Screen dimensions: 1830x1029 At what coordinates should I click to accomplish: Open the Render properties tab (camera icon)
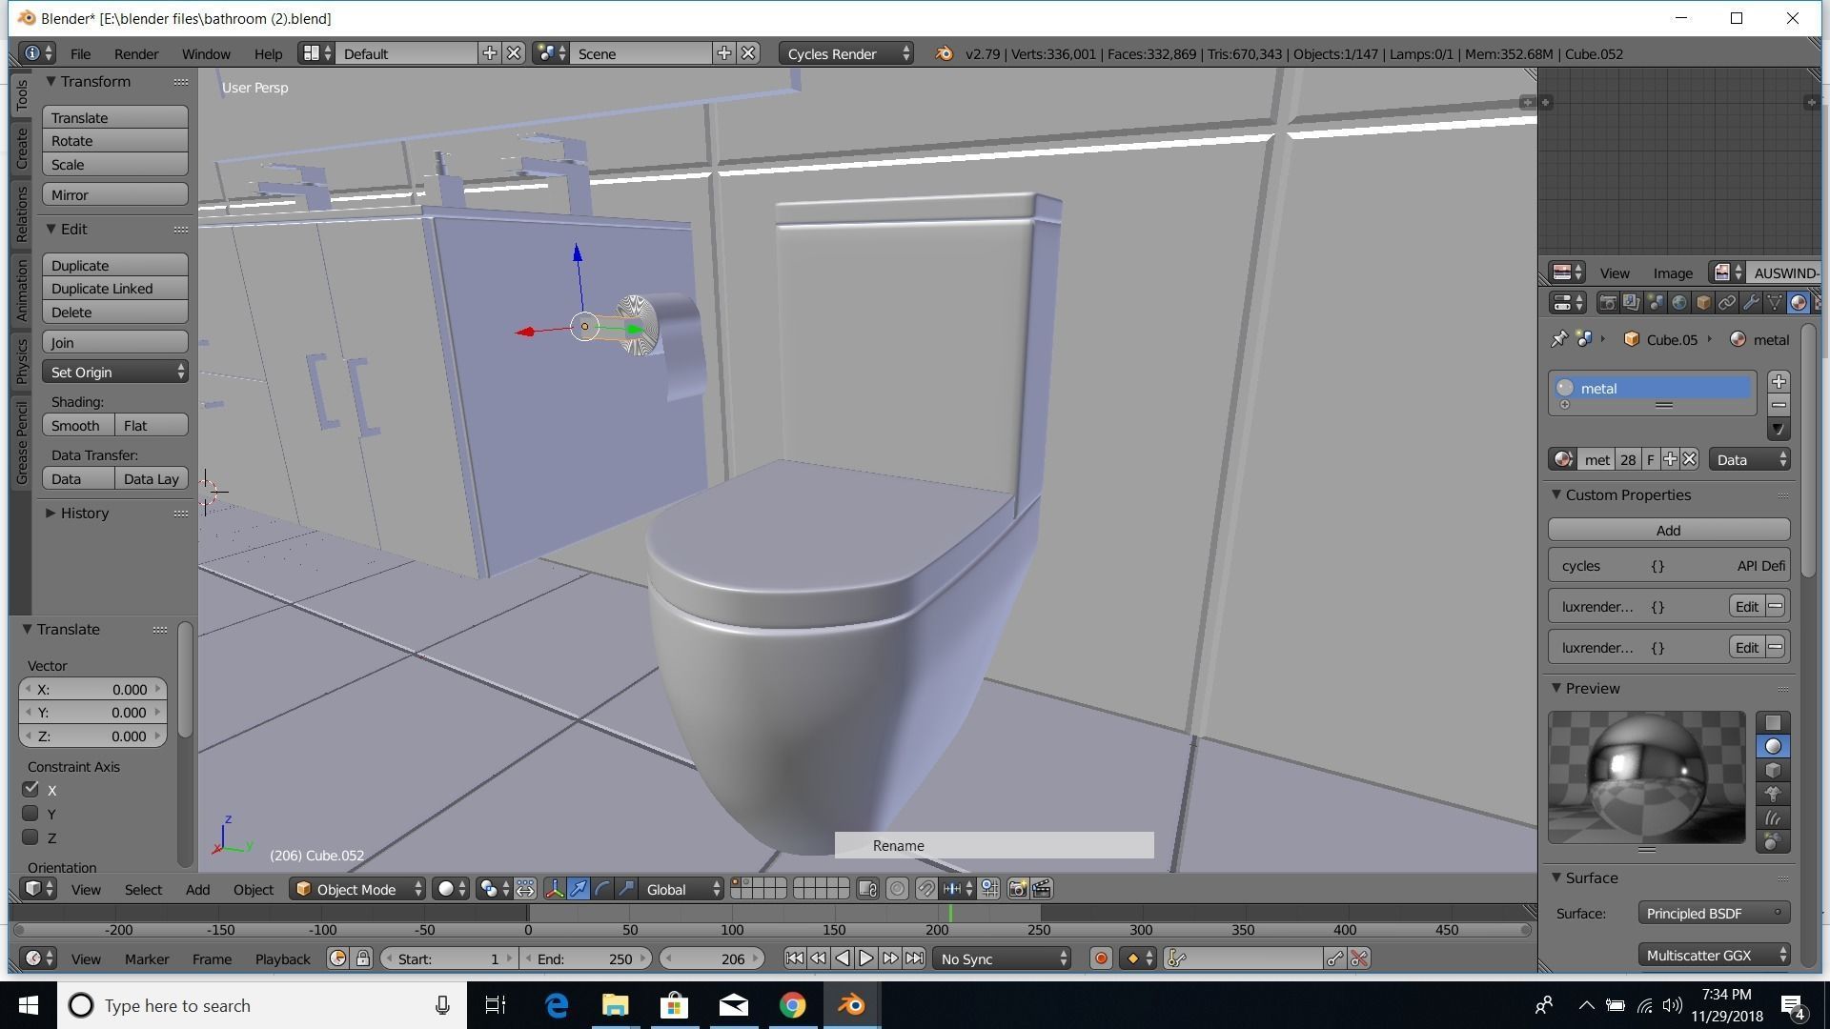tap(1608, 303)
